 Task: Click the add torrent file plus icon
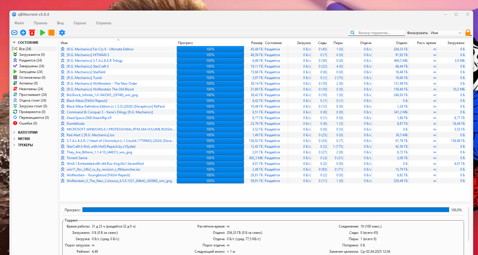tap(23, 33)
